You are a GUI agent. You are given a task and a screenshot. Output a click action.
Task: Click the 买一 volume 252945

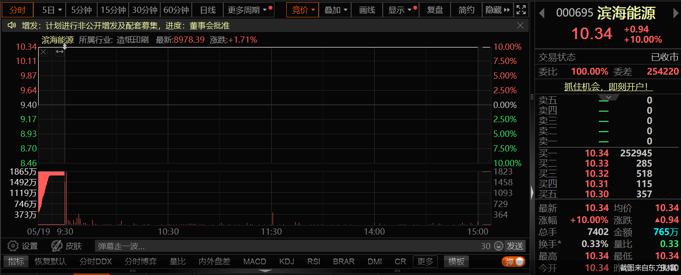click(636, 153)
